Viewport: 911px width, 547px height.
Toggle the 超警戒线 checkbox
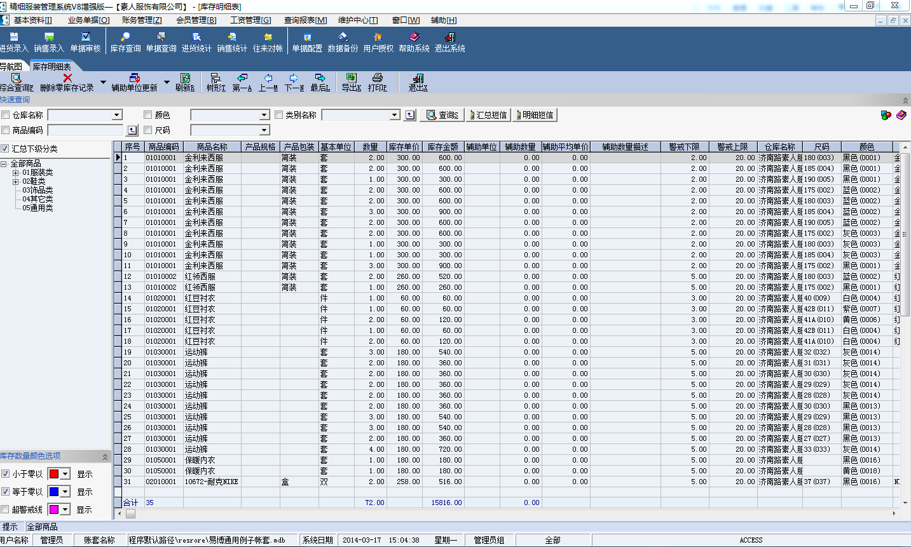[6, 510]
